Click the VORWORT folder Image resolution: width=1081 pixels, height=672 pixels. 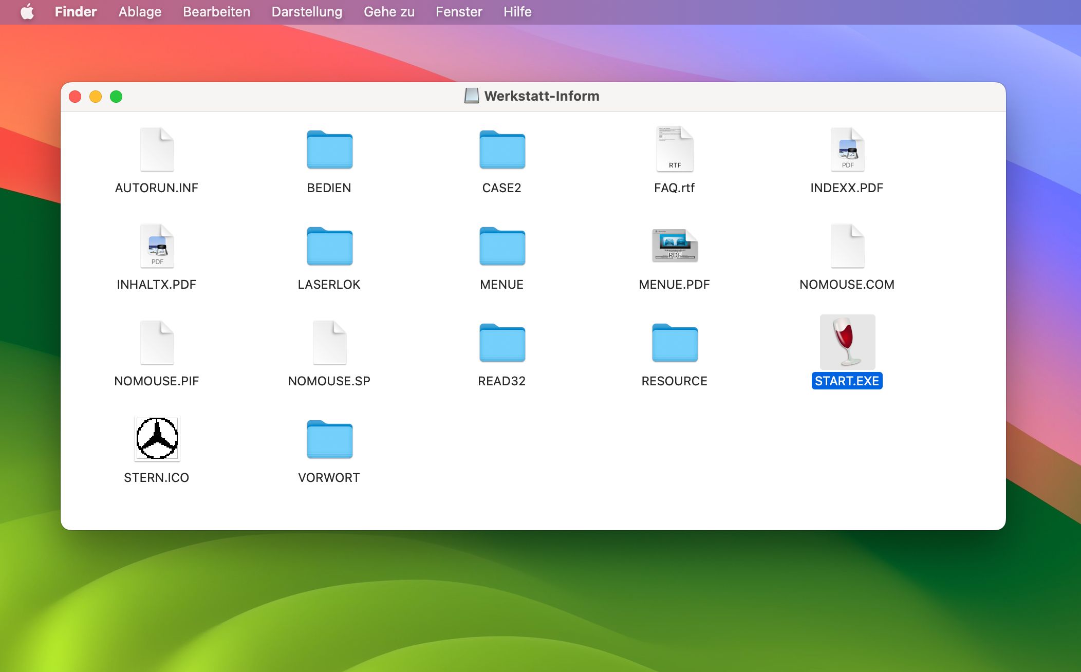point(329,439)
